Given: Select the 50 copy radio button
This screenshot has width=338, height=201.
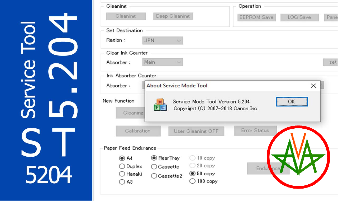Looking at the screenshot, I should click(192, 174).
